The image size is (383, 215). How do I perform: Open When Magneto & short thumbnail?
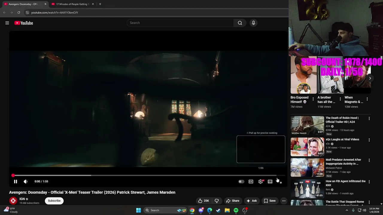click(x=357, y=75)
